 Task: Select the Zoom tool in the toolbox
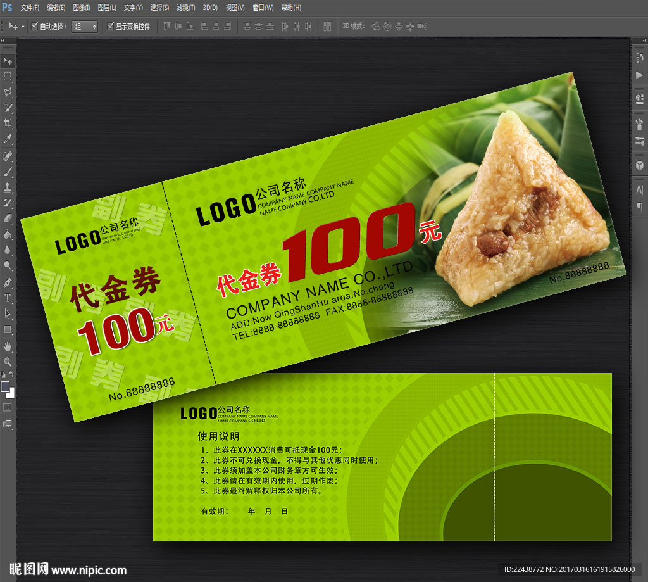pos(8,362)
